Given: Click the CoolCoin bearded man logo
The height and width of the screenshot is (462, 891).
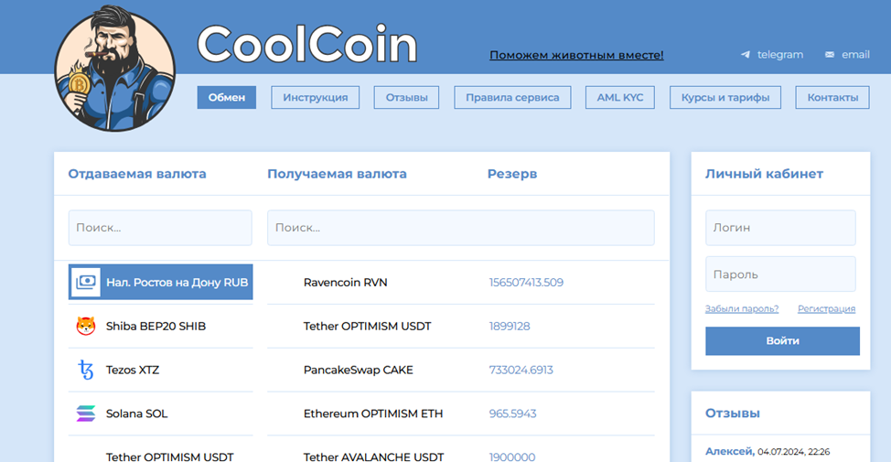Looking at the screenshot, I should (114, 69).
